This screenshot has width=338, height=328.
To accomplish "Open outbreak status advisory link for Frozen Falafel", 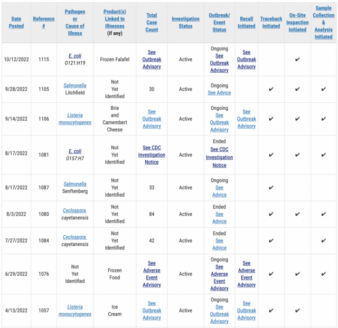I will coord(219,63).
